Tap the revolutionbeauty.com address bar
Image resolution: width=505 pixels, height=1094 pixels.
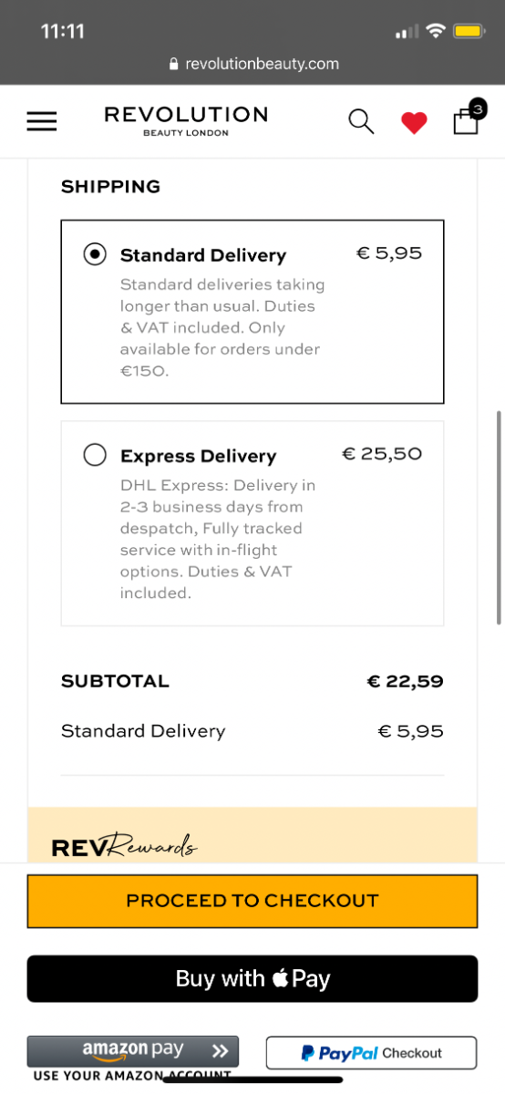point(252,64)
